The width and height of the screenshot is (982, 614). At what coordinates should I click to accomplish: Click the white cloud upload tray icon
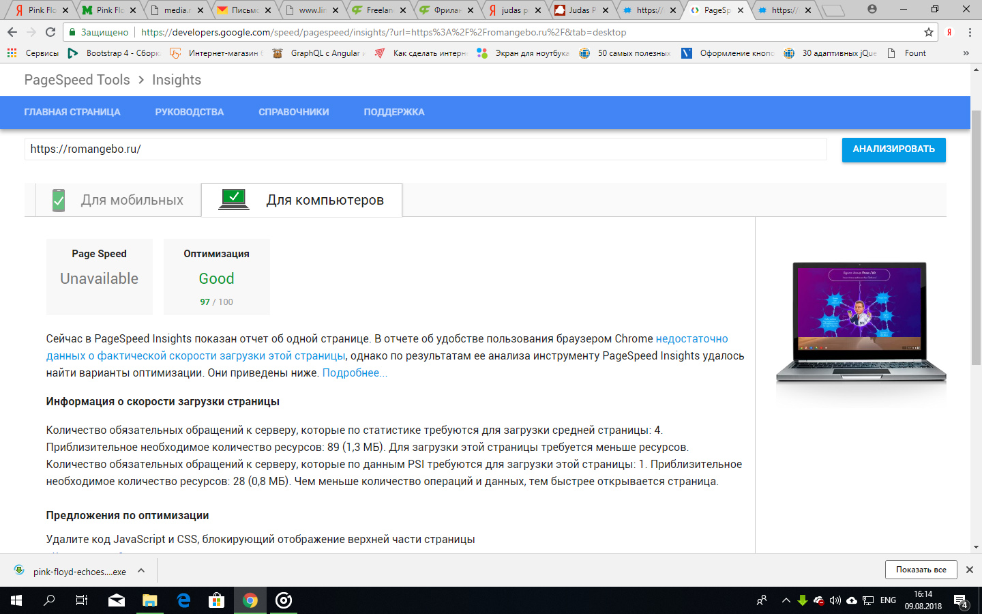(852, 600)
